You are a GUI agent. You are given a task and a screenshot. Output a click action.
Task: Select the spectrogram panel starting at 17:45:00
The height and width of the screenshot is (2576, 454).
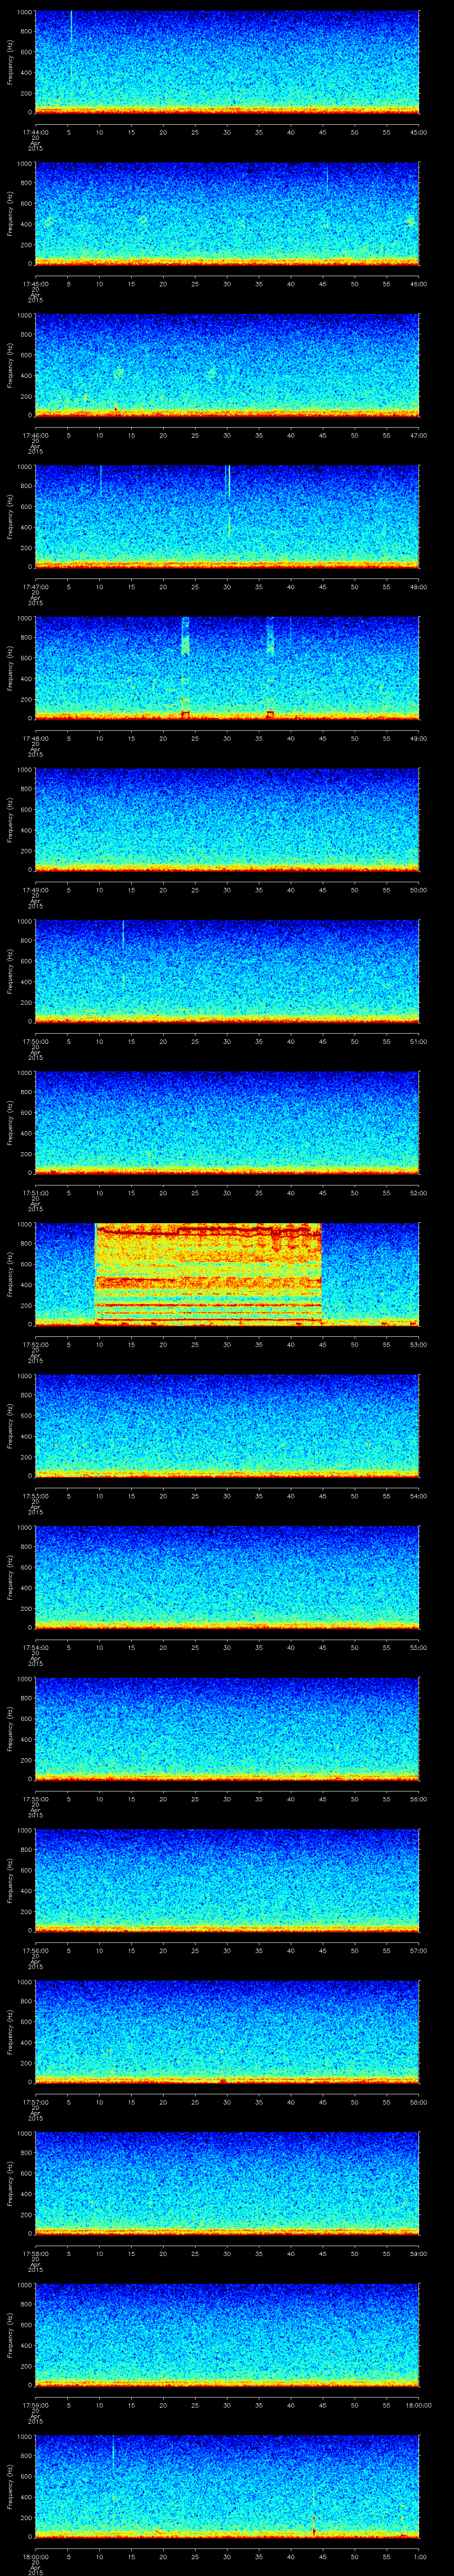click(x=227, y=215)
